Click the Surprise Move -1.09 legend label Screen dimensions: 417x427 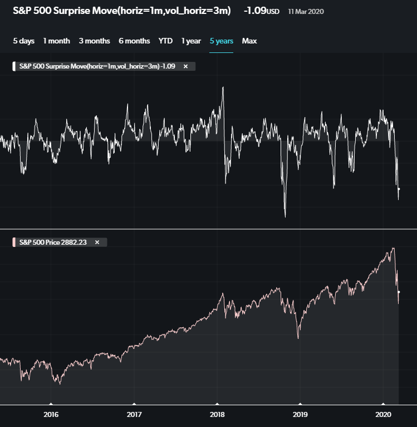(x=97, y=66)
